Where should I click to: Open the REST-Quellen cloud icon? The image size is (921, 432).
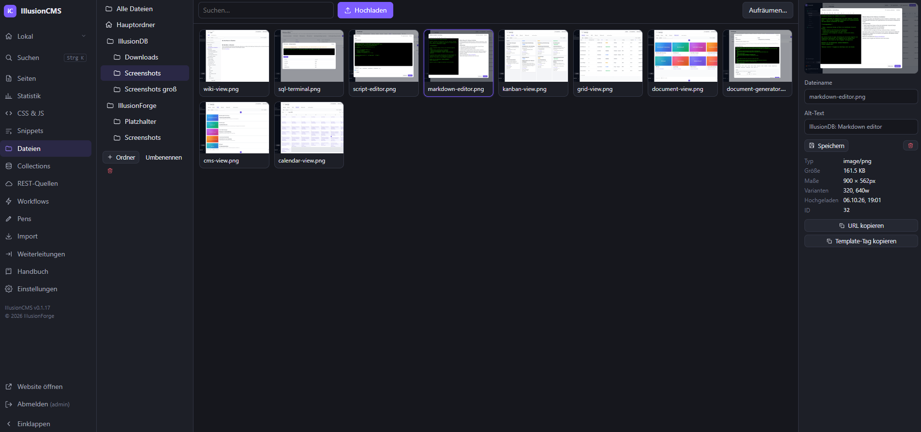coord(9,183)
